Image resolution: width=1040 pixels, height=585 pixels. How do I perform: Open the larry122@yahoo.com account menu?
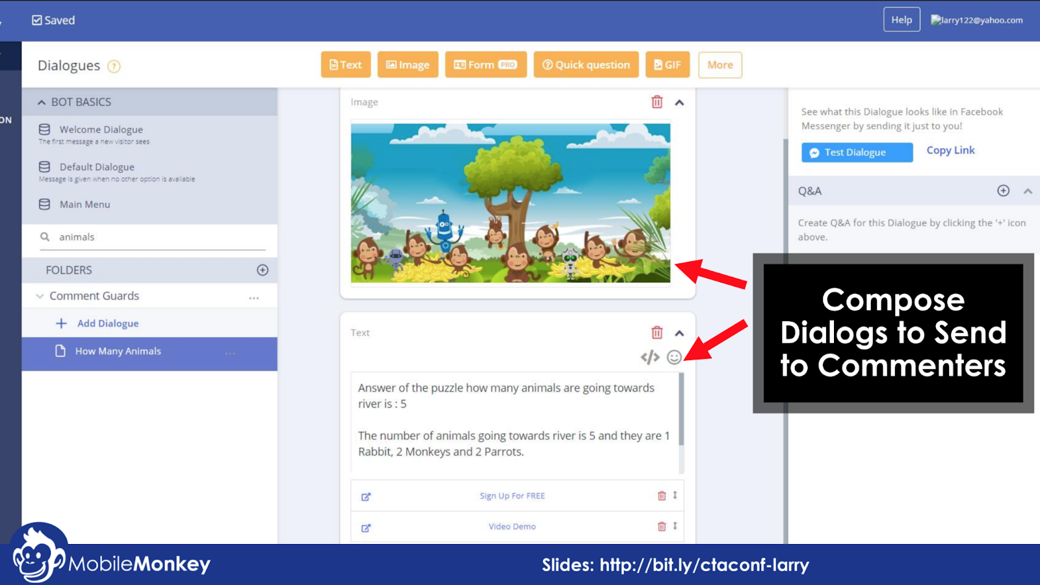coord(977,20)
